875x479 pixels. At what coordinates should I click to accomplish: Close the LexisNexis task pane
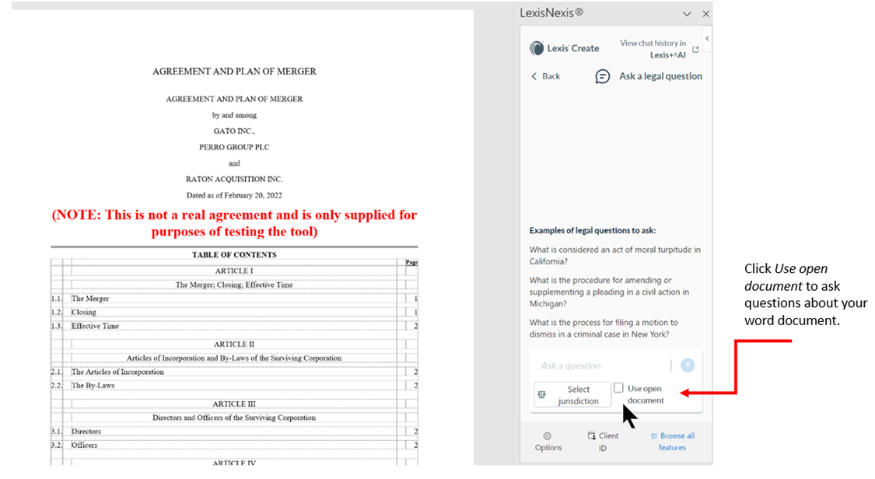(x=706, y=14)
